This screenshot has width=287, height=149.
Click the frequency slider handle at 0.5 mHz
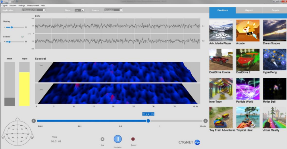[148, 121]
